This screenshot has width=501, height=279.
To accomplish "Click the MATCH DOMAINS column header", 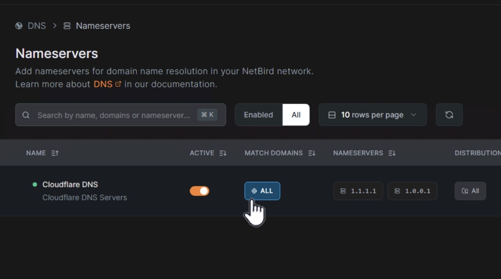I will click(x=274, y=153).
